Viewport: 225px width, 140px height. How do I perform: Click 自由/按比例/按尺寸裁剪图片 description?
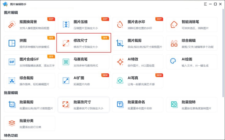click(145, 47)
